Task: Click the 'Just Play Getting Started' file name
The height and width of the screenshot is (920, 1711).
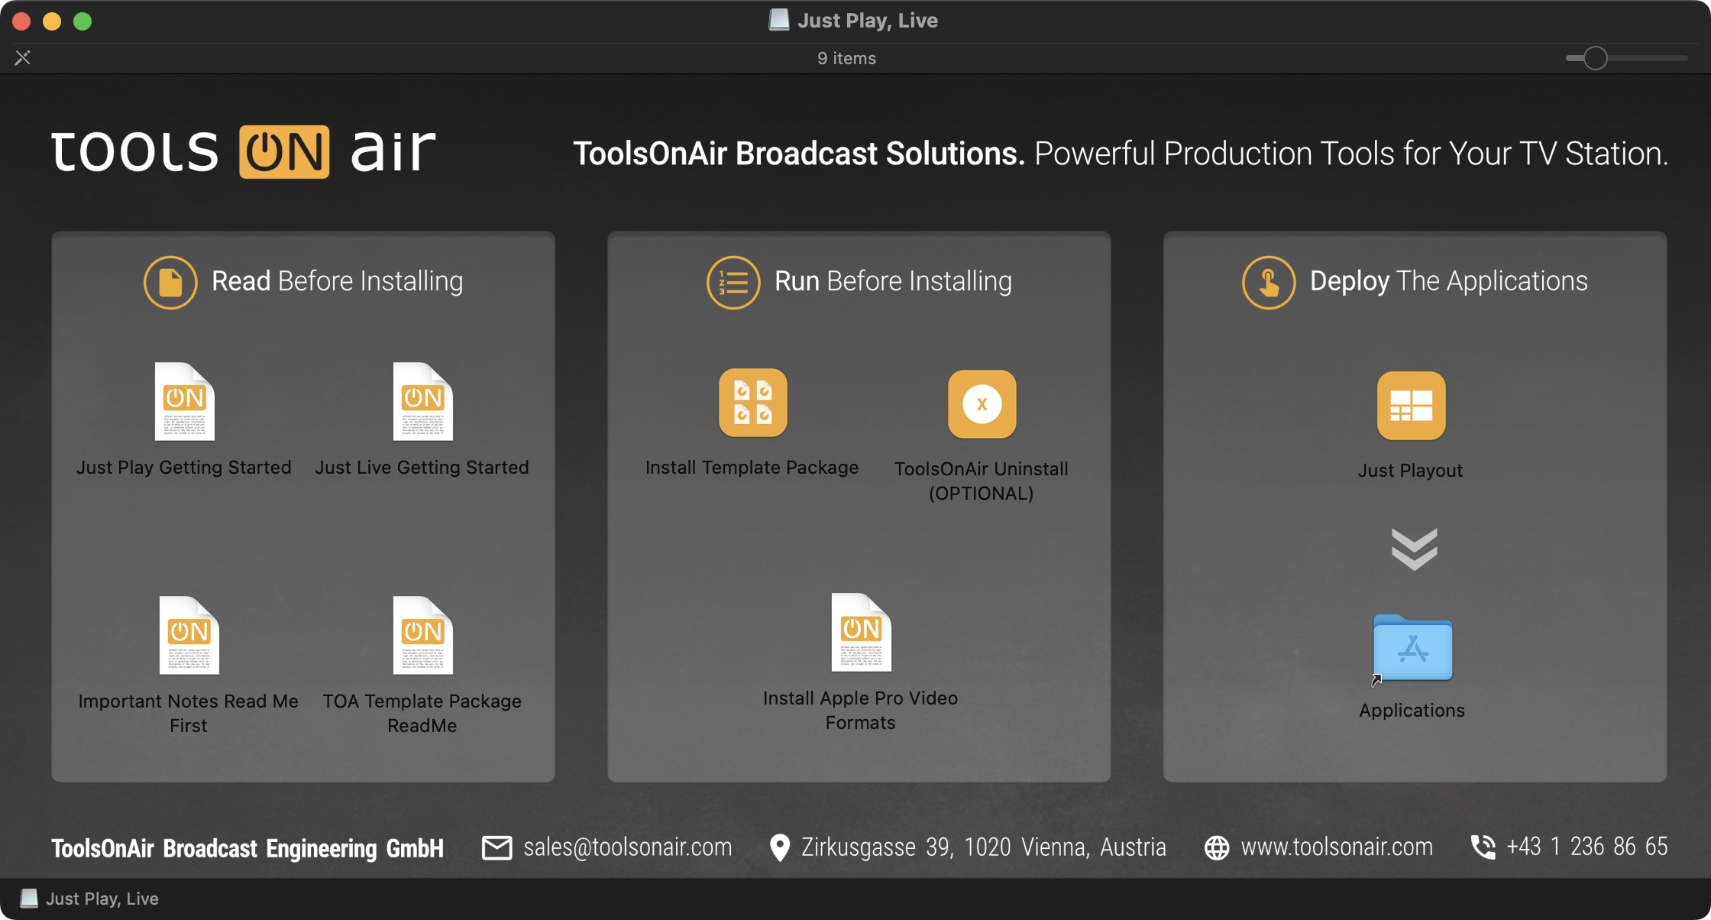Action: [x=184, y=468]
